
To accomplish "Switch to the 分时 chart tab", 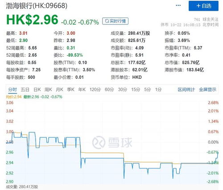I will 12,89.
